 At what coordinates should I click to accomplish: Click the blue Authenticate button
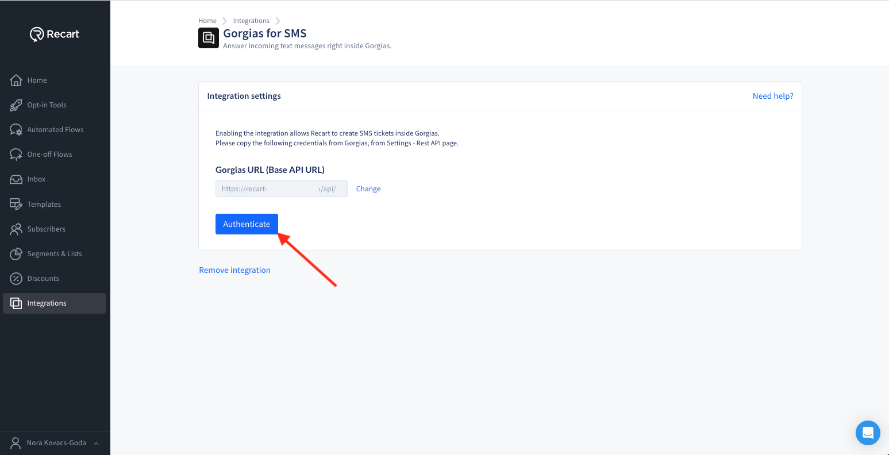point(247,224)
